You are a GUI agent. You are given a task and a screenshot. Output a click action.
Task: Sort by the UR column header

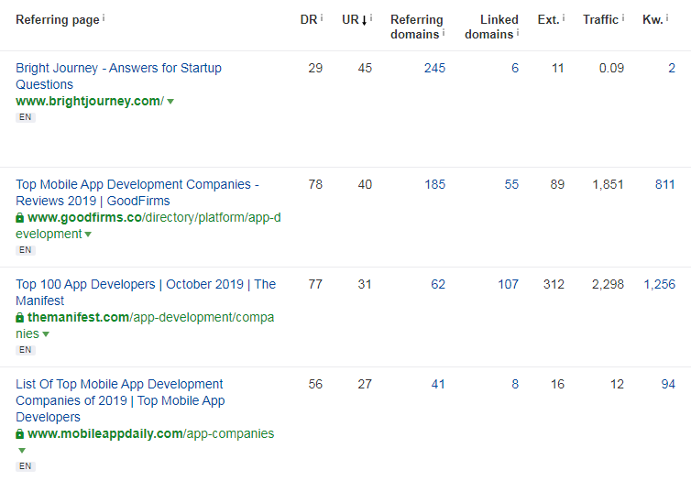[x=350, y=20]
